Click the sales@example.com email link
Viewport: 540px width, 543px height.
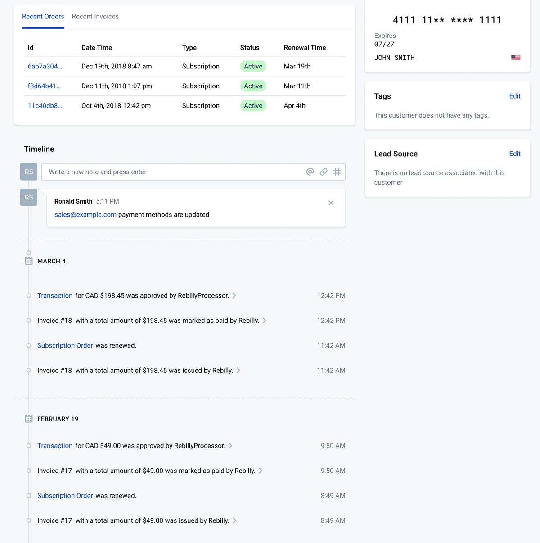pyautogui.click(x=85, y=215)
